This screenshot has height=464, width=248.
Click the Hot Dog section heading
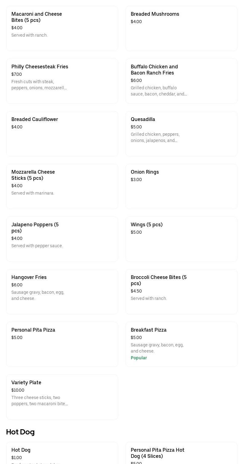(20, 432)
